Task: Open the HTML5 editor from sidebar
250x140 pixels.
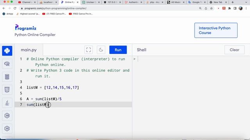Action: [7, 90]
